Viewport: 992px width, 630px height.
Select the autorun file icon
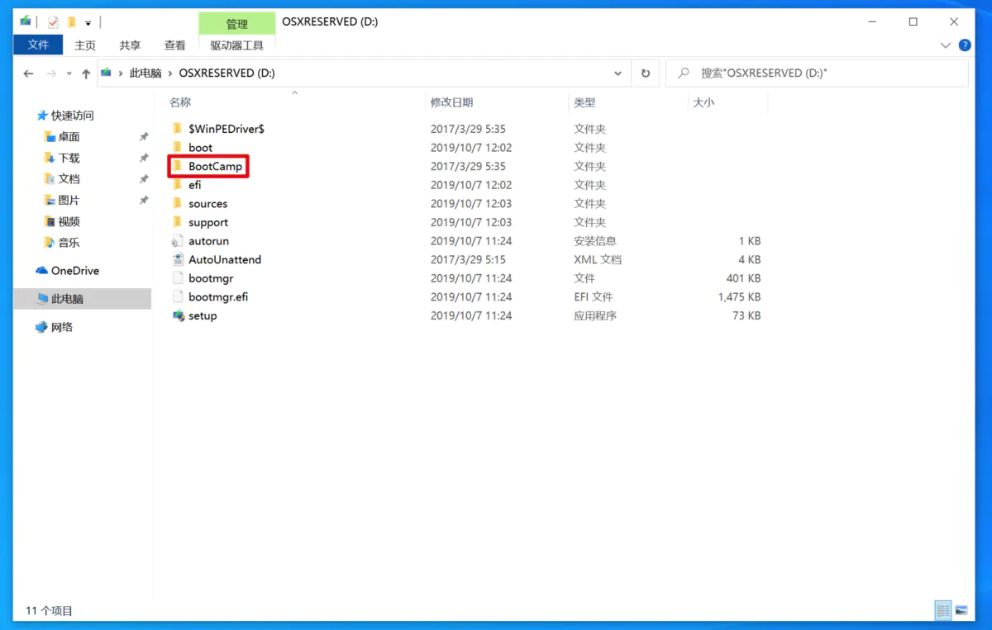pos(177,241)
